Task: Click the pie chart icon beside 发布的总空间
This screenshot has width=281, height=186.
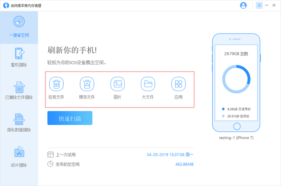Action: pyautogui.click(x=50, y=164)
